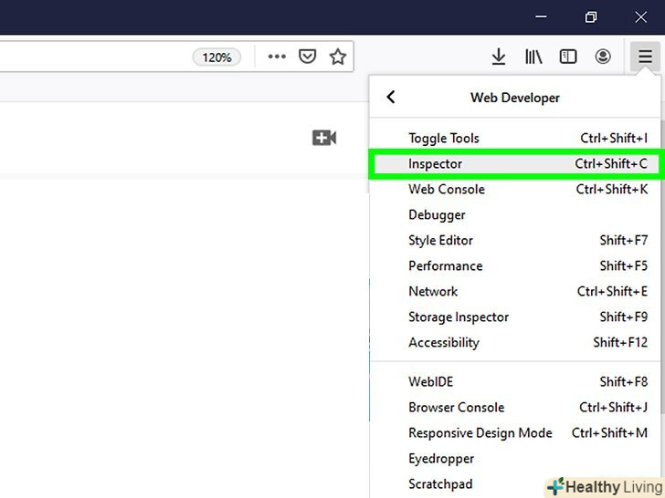Open the page actions three-dot menu
Screen dimensions: 665x498
click(277, 57)
